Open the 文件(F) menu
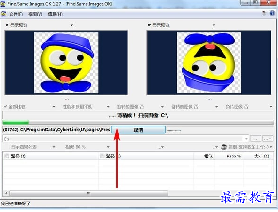The width and height of the screenshot is (278, 212). [16, 14]
